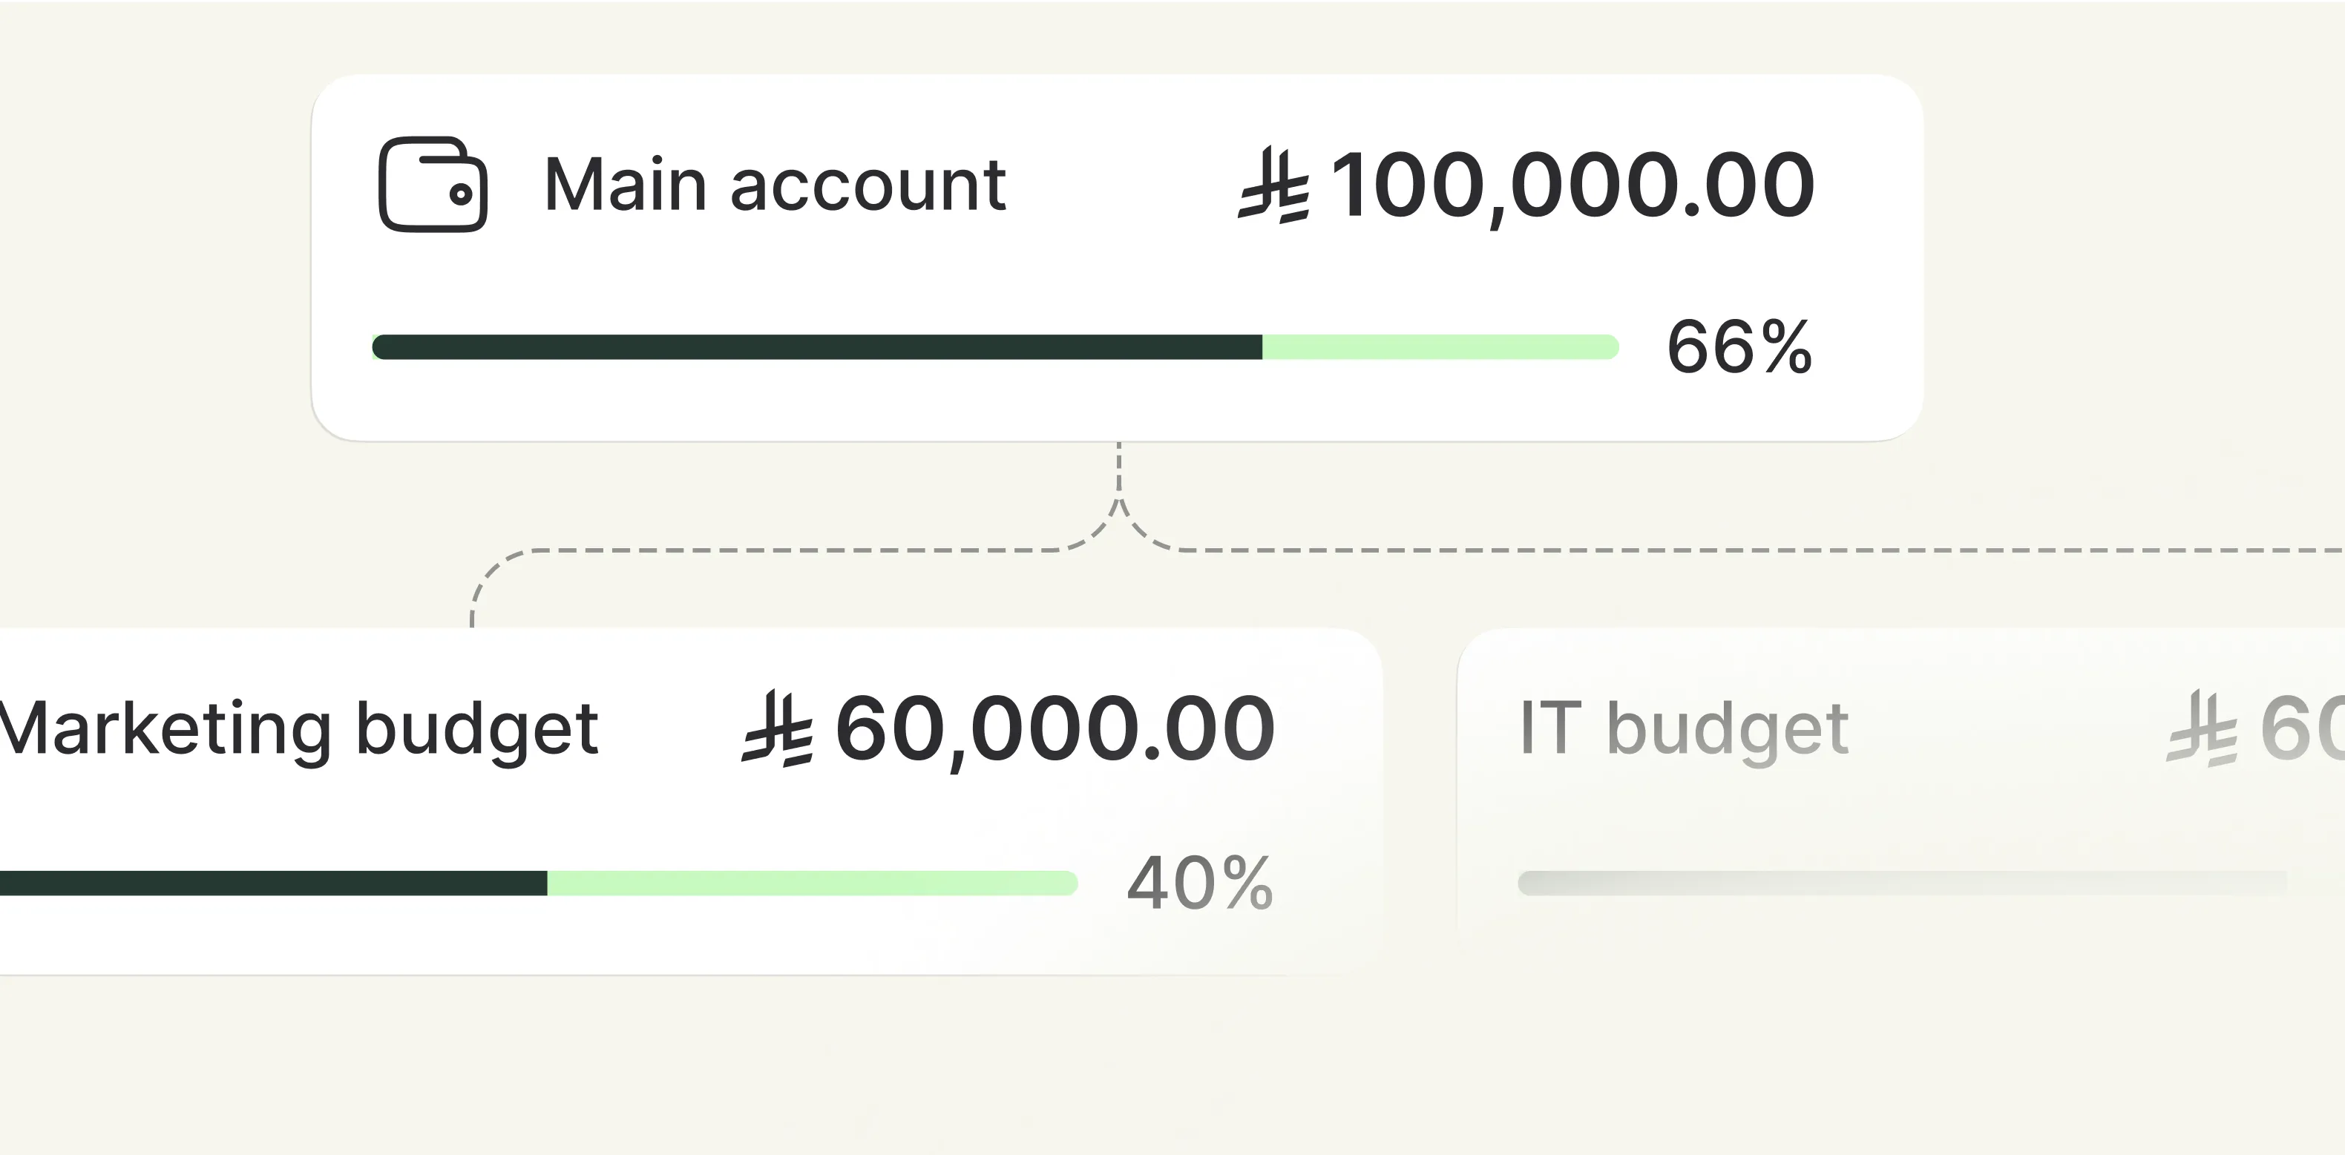The height and width of the screenshot is (1155, 2345).
Task: Click the dark filled part of Main account bar
Action: pos(816,346)
